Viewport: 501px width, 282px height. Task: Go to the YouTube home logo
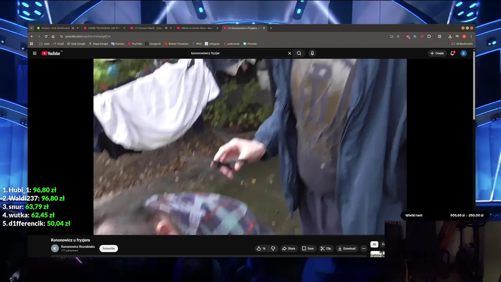point(51,53)
